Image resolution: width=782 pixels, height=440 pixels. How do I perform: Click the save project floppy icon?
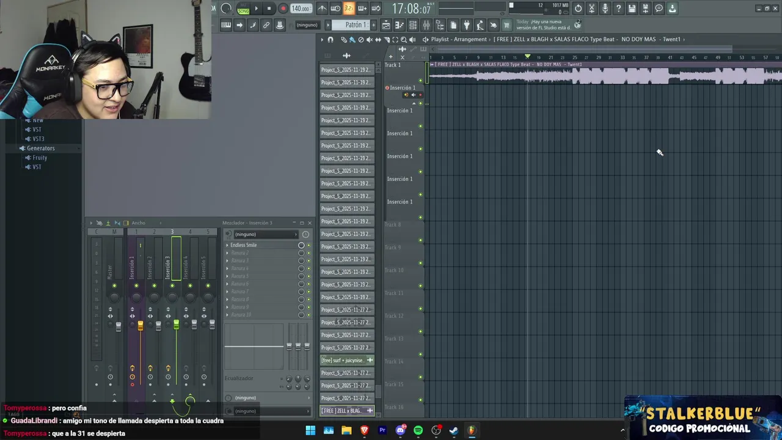(632, 9)
